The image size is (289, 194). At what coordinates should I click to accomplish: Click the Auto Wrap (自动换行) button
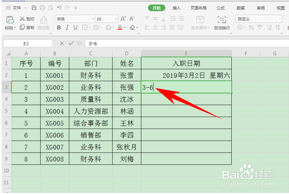[x=222, y=23]
